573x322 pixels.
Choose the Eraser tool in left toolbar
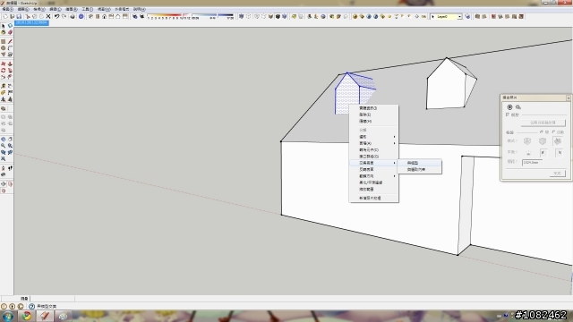pyautogui.click(x=10, y=32)
